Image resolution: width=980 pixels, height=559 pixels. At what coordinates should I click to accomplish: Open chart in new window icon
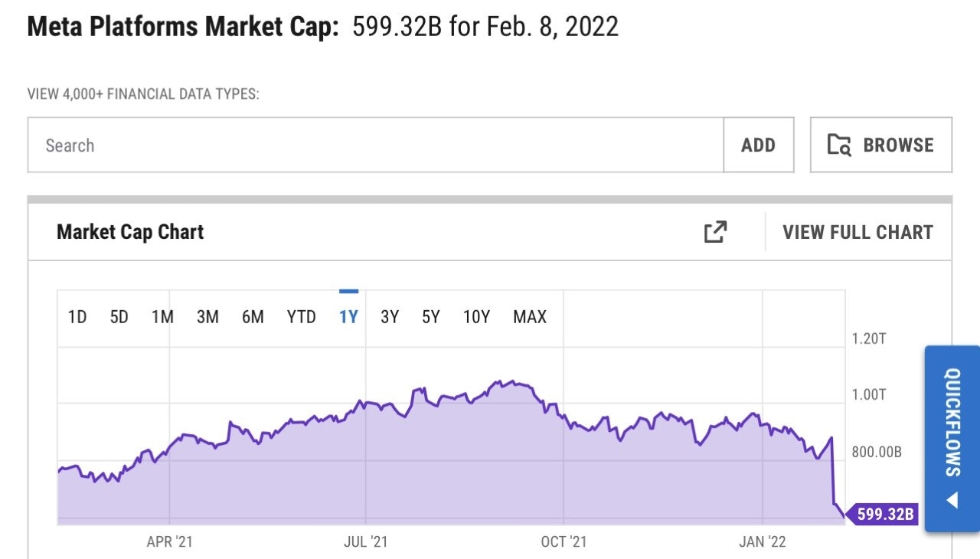(x=715, y=232)
